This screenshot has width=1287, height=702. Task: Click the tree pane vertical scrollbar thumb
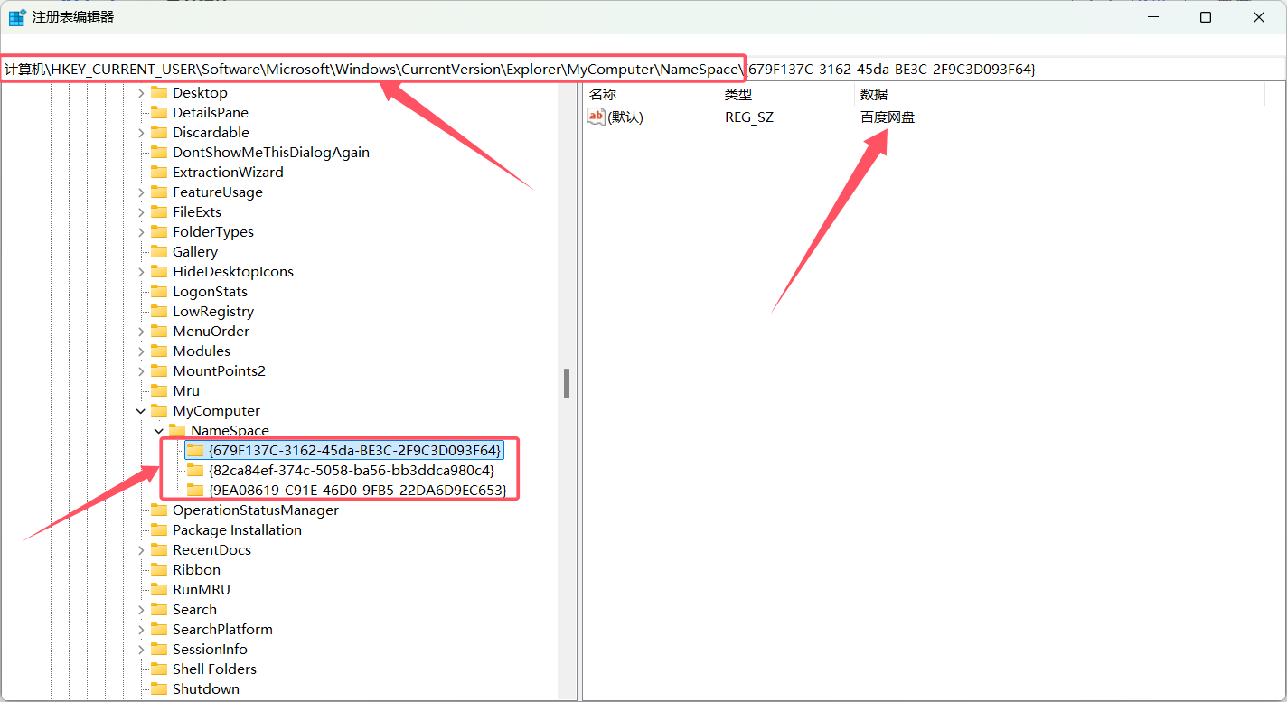coord(567,383)
